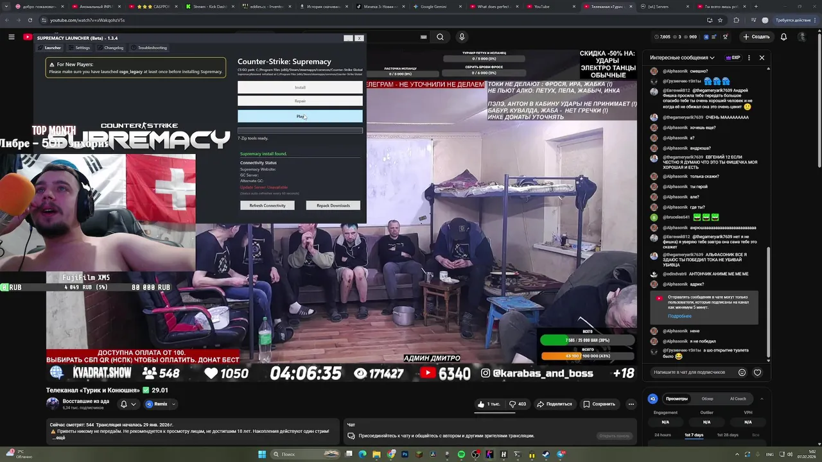Open Spotify from the taskbar

click(461, 454)
